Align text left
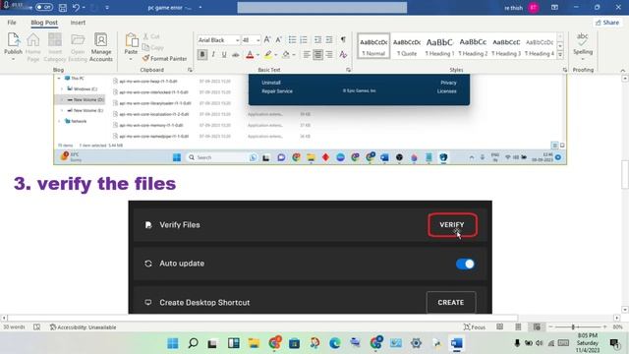Screen dimensions: 629x354 (x=307, y=55)
